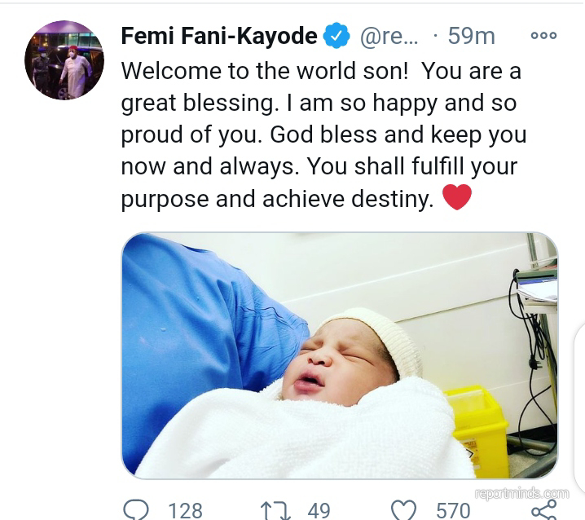Open Femi Fani-Kayode's profile picture
The height and width of the screenshot is (520, 585).
[64, 60]
